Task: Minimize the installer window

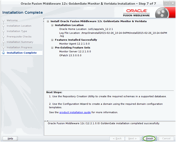Action: pos(166,4)
